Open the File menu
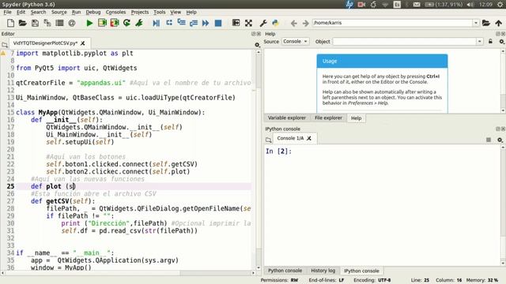 click(x=7, y=13)
